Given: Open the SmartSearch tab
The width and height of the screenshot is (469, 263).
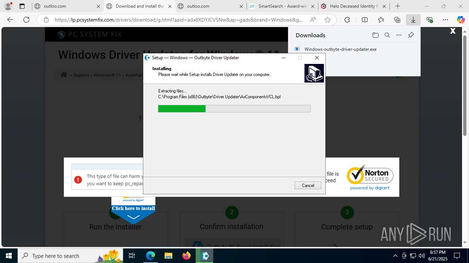Looking at the screenshot, I should coord(282,6).
